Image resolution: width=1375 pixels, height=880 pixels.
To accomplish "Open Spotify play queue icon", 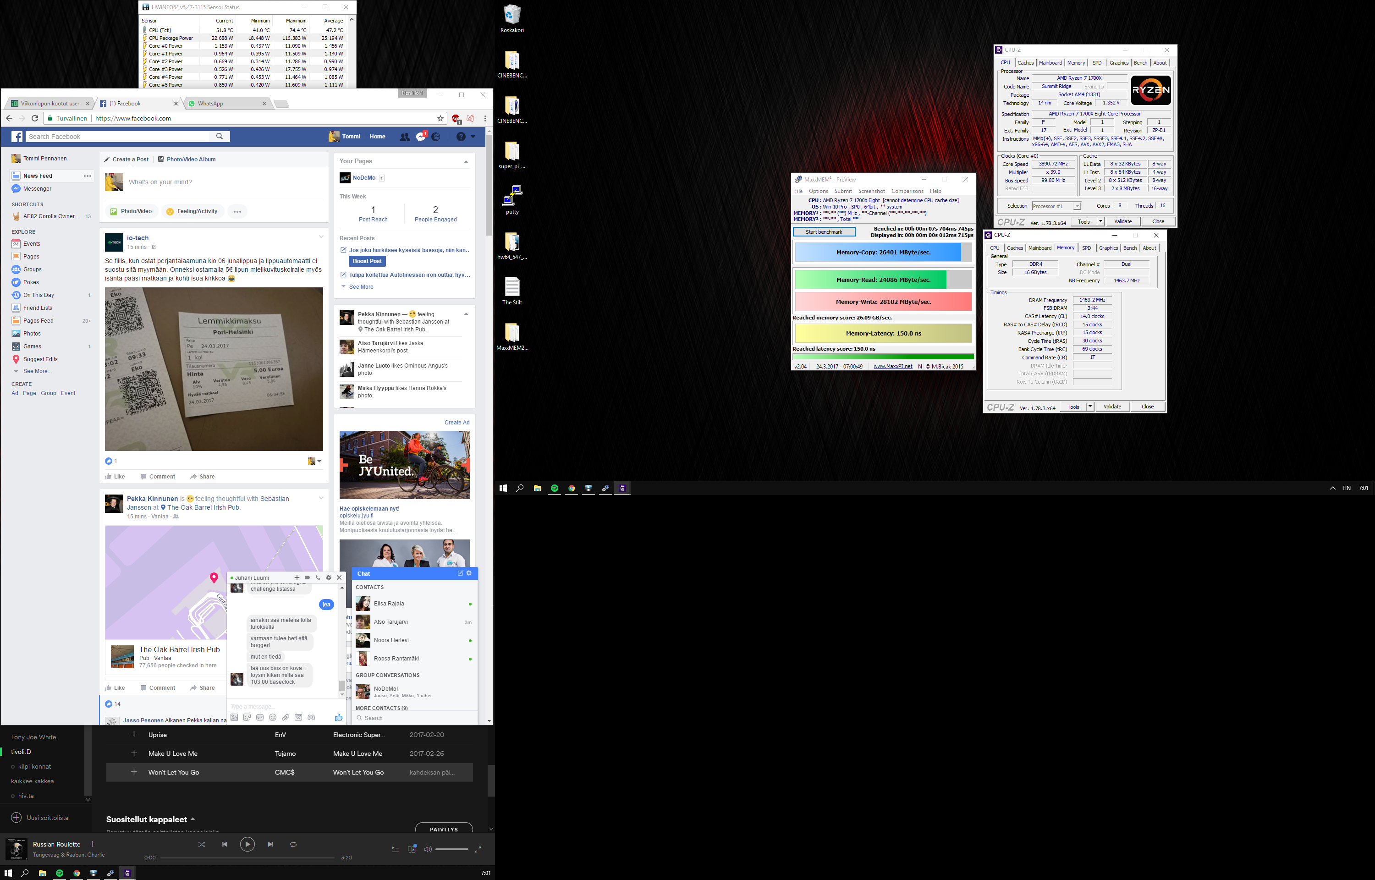I will (395, 849).
